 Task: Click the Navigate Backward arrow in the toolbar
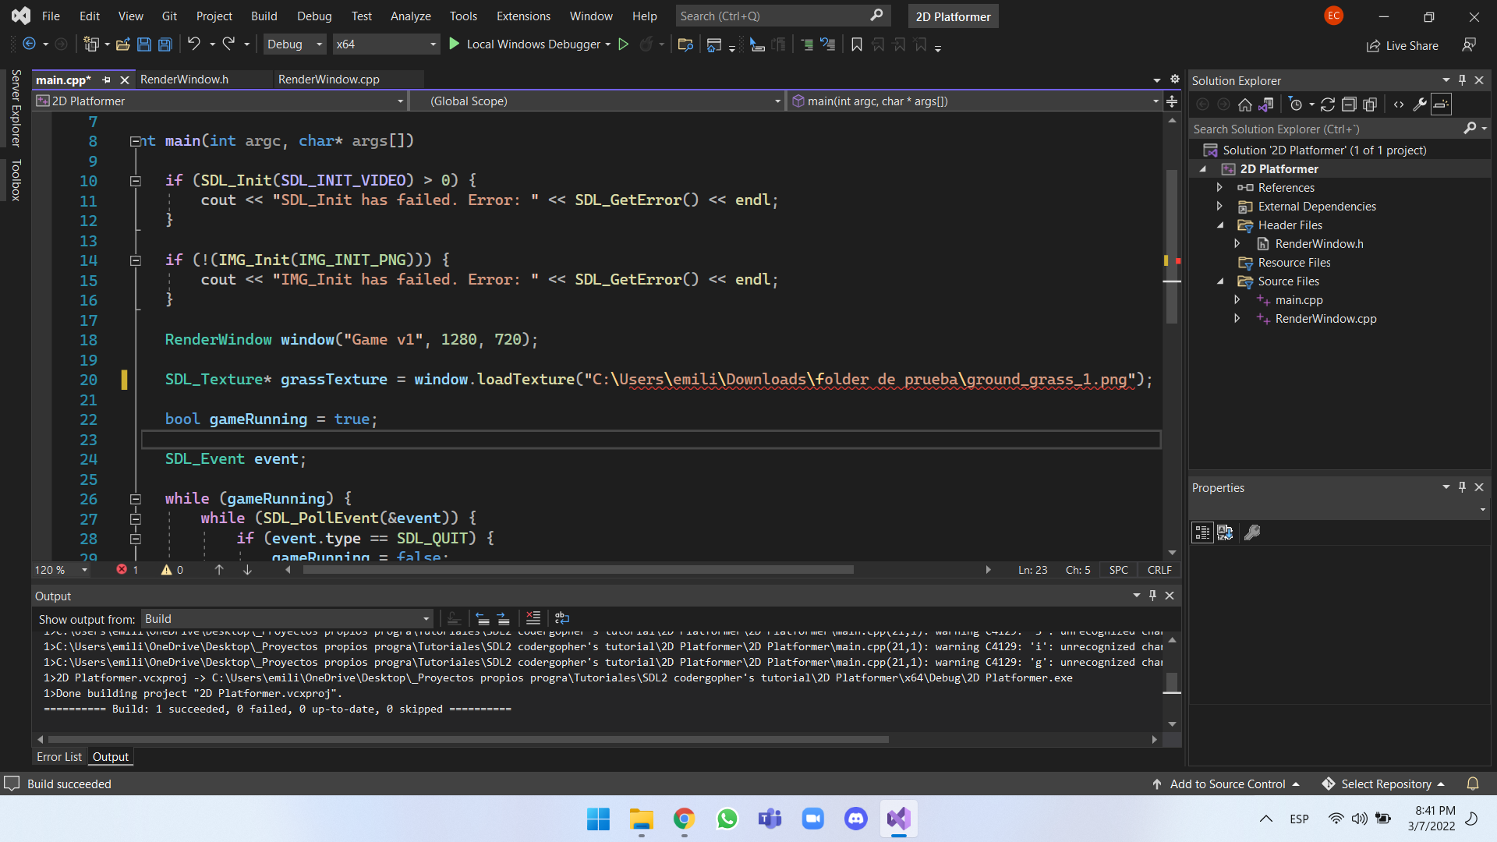point(30,44)
